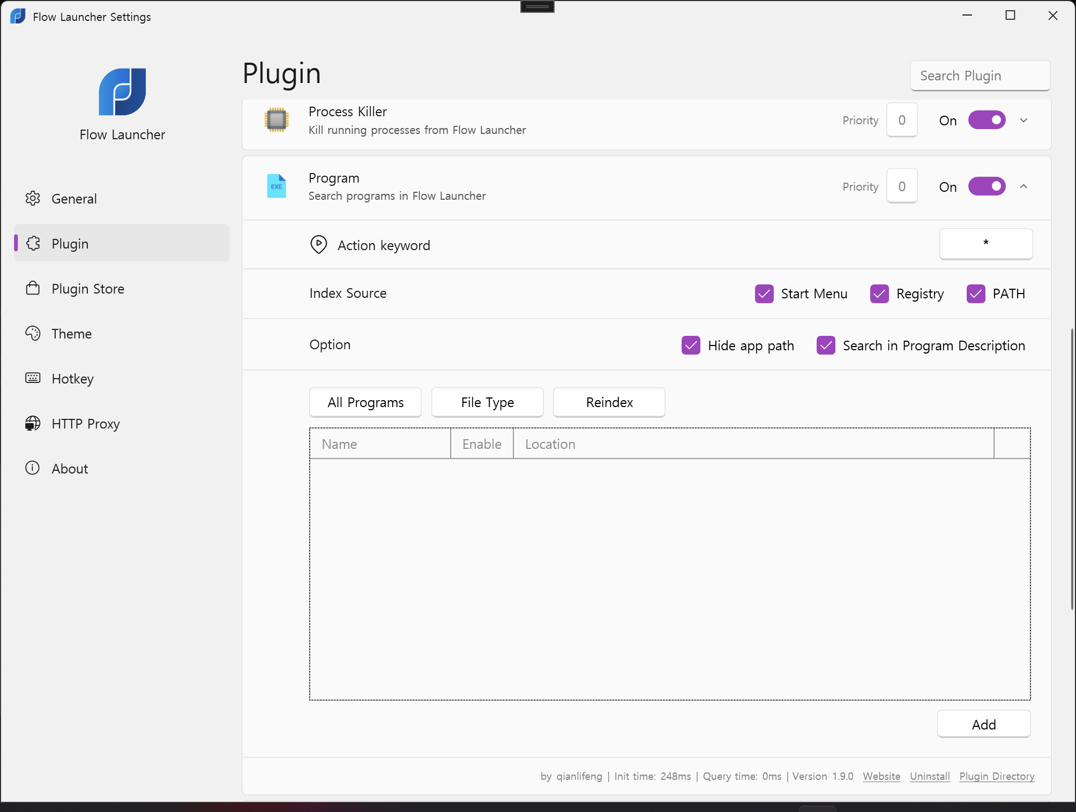Screen dimensions: 1076x812
Task: Click the vertical scrollbar on right edge
Action: click(1072, 469)
